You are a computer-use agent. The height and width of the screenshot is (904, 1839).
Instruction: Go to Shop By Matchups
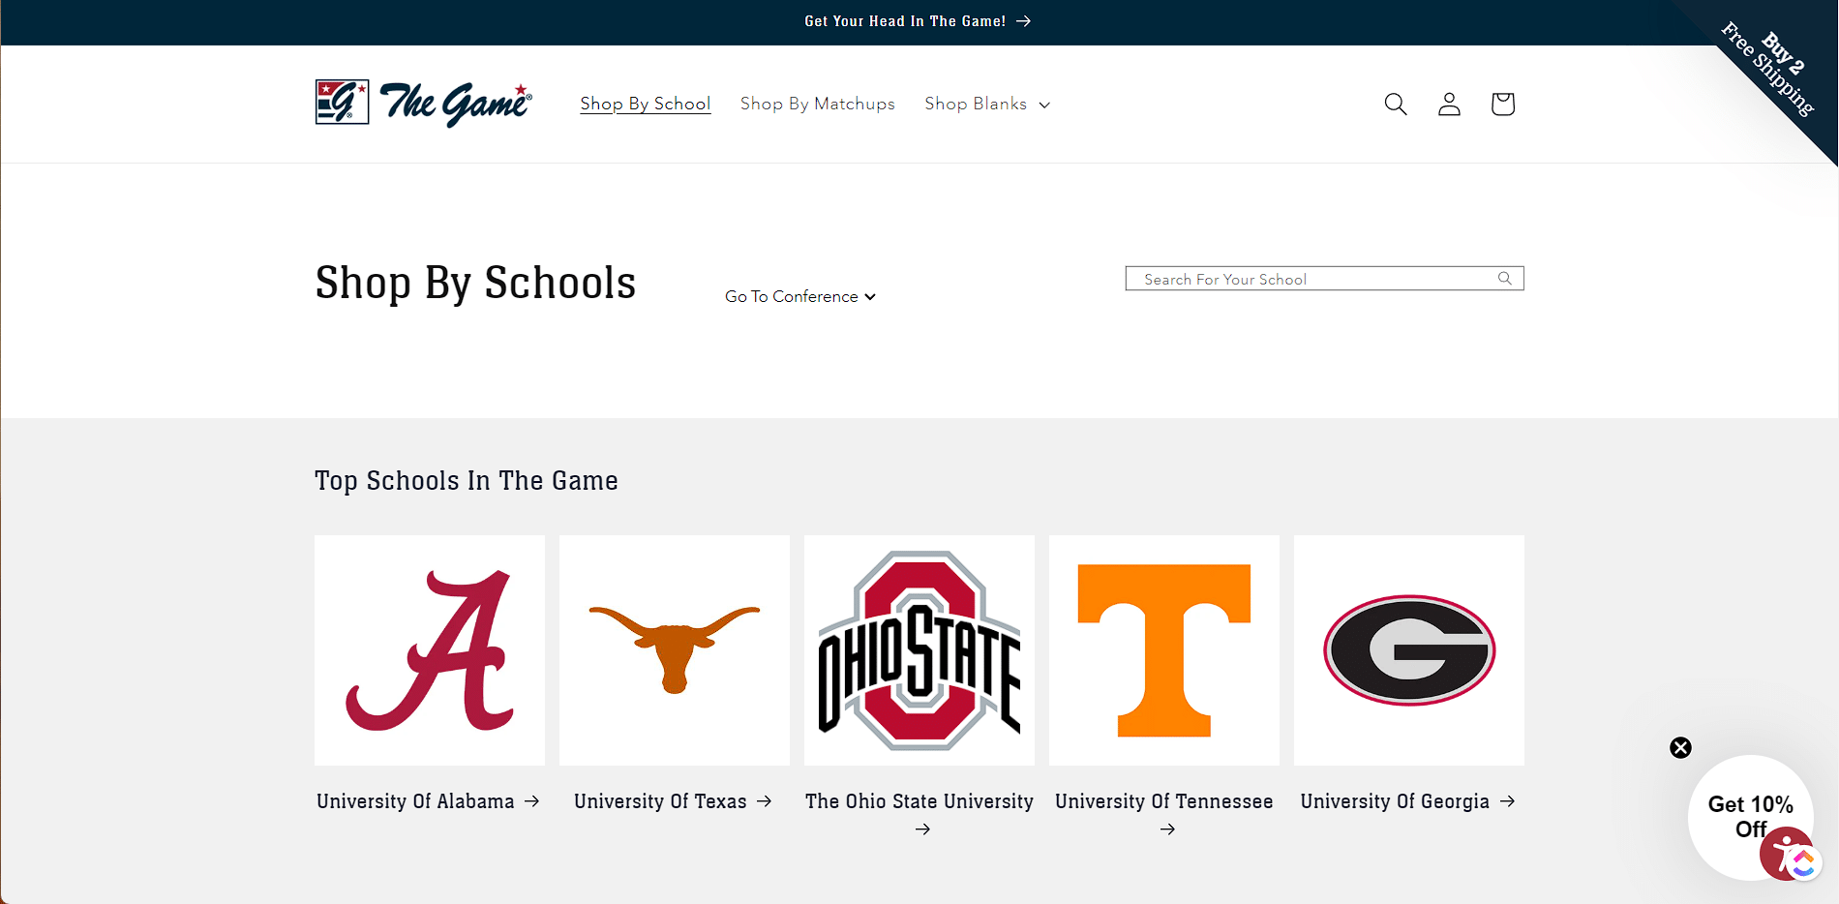coord(817,104)
